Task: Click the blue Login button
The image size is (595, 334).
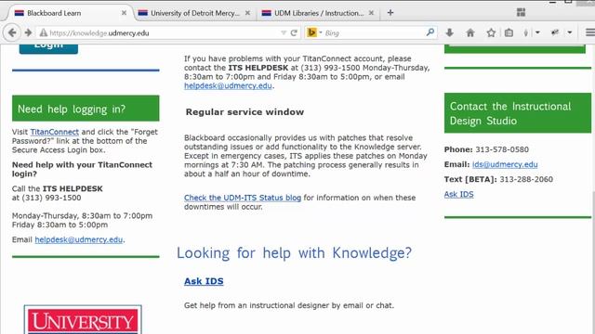Action: click(x=48, y=48)
